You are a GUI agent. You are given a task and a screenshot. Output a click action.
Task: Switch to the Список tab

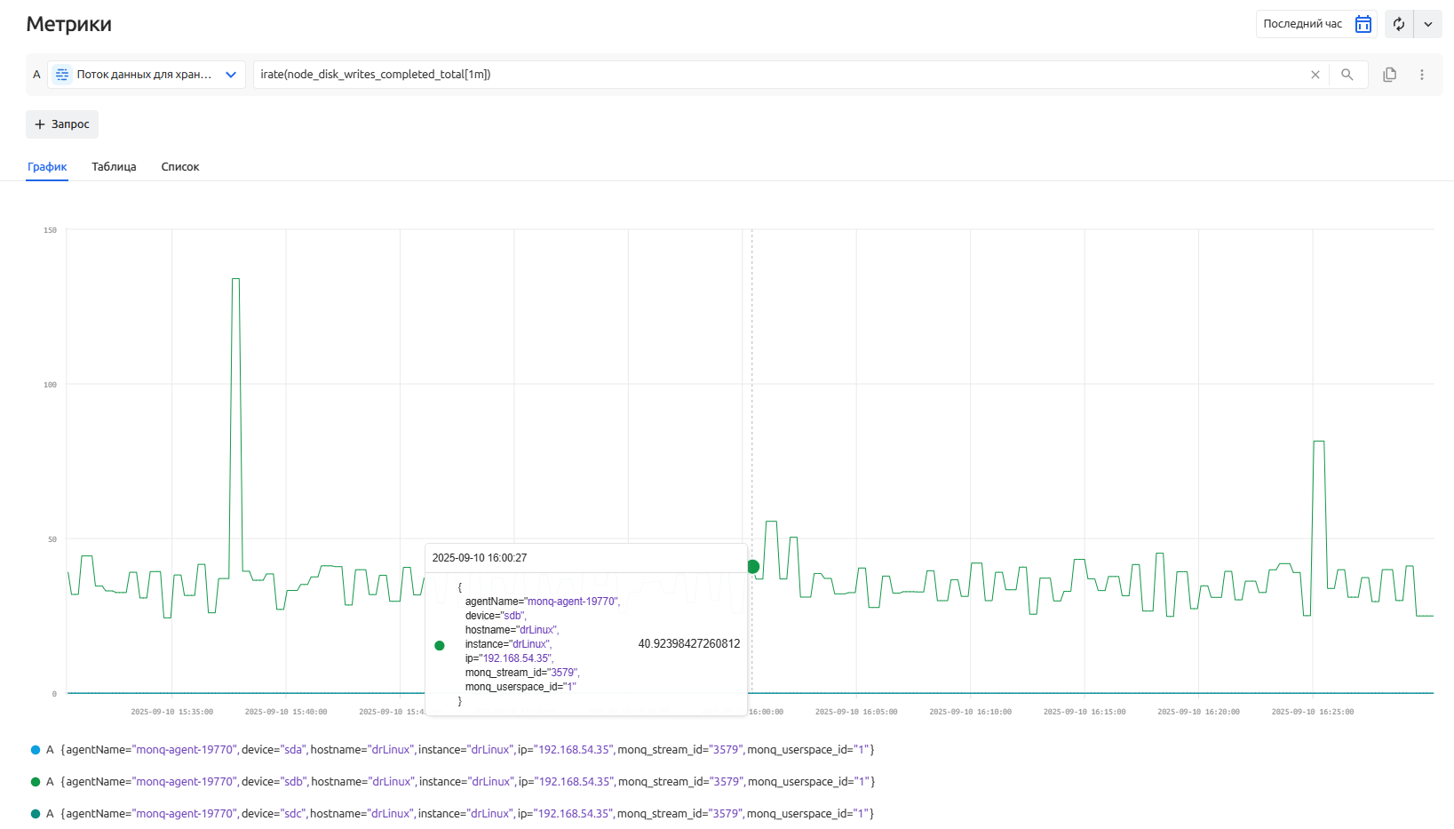[180, 167]
